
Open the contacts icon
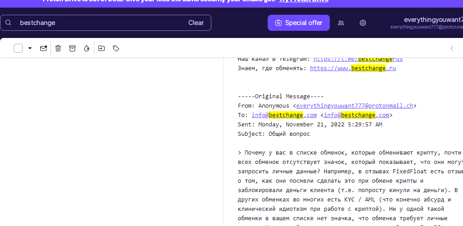coord(341,23)
